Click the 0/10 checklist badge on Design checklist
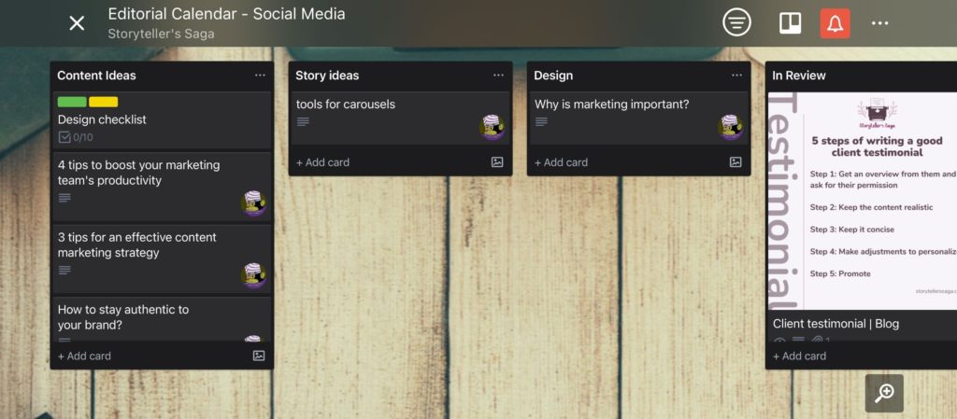The width and height of the screenshot is (957, 419). pos(76,137)
